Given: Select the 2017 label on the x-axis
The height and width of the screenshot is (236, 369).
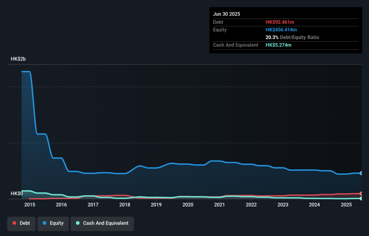Looking at the screenshot, I should click(93, 205).
